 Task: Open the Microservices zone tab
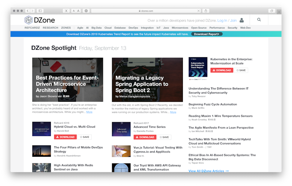tap(180, 28)
